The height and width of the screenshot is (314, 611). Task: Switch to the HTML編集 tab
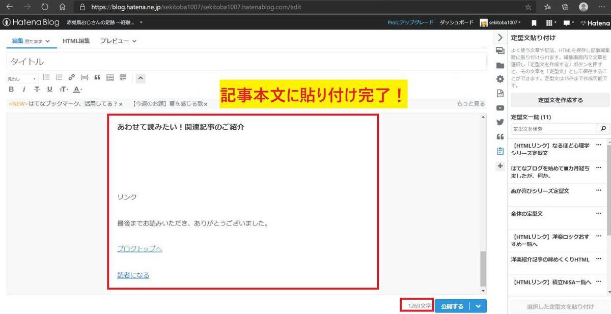click(x=76, y=41)
